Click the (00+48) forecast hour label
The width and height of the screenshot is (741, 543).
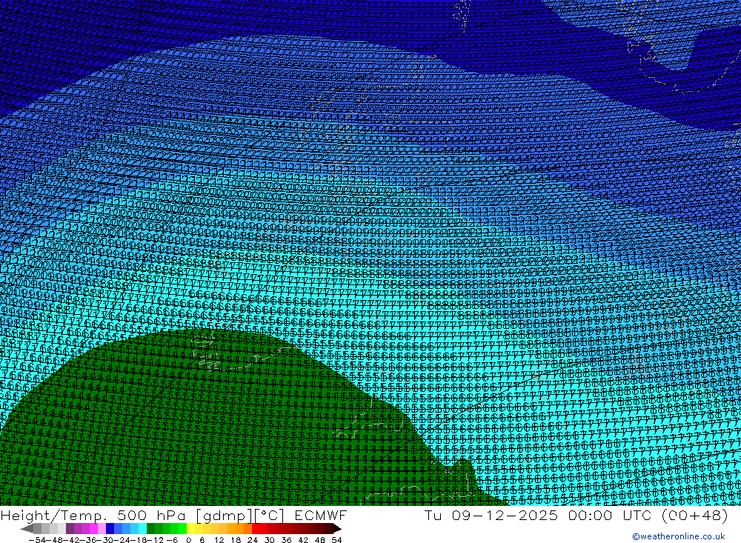[695, 515]
